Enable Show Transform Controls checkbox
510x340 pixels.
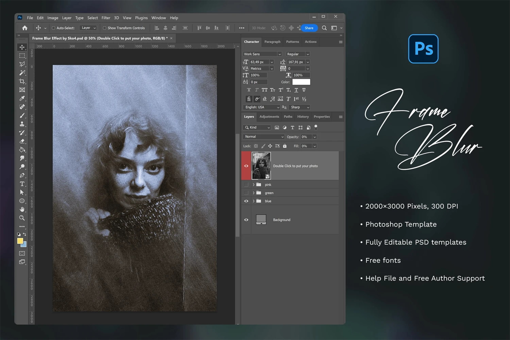pos(105,28)
